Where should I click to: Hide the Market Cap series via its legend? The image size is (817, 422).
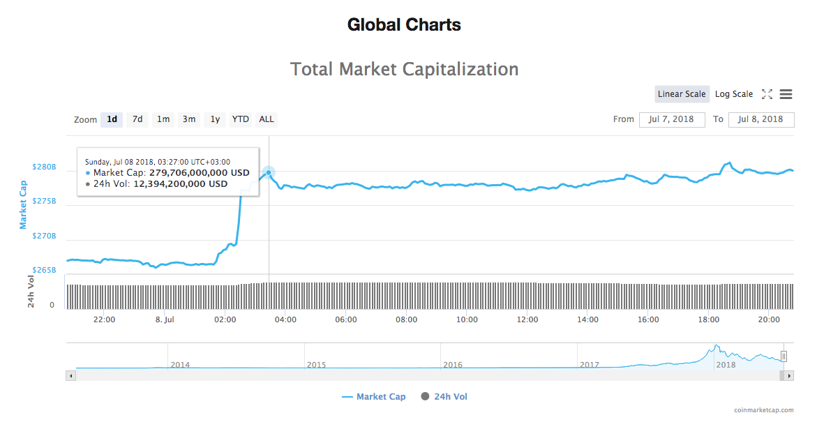[x=382, y=396]
